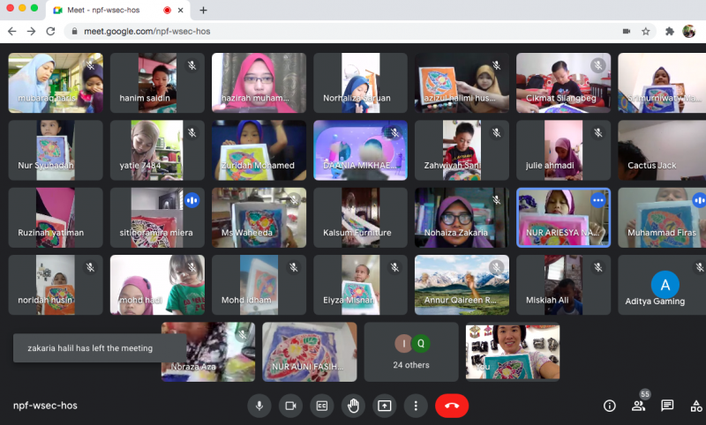Open options on the NUR ARIESYA tile

597,200
